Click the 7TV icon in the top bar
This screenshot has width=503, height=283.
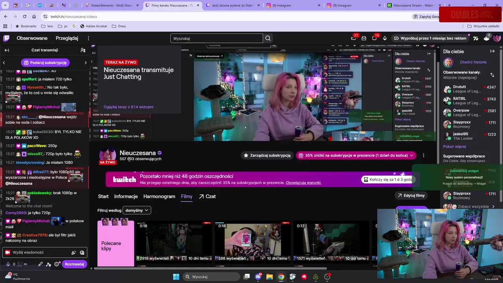[x=476, y=38]
